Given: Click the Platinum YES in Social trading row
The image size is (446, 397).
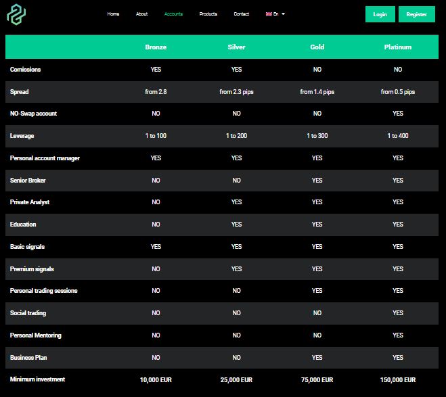Looking at the screenshot, I should coord(398,313).
